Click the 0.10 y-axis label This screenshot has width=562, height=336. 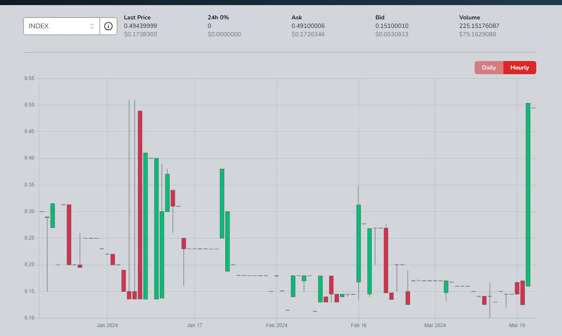click(29, 318)
